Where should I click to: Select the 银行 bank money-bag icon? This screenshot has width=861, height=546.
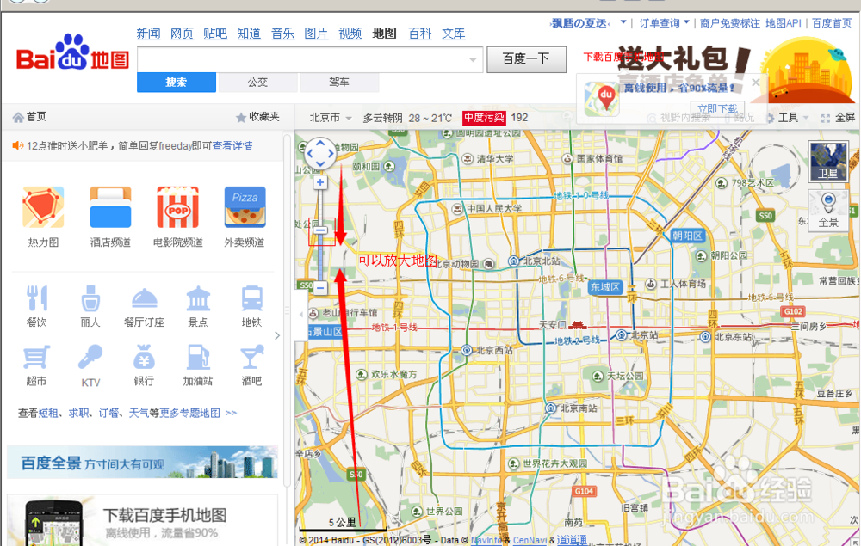144,357
